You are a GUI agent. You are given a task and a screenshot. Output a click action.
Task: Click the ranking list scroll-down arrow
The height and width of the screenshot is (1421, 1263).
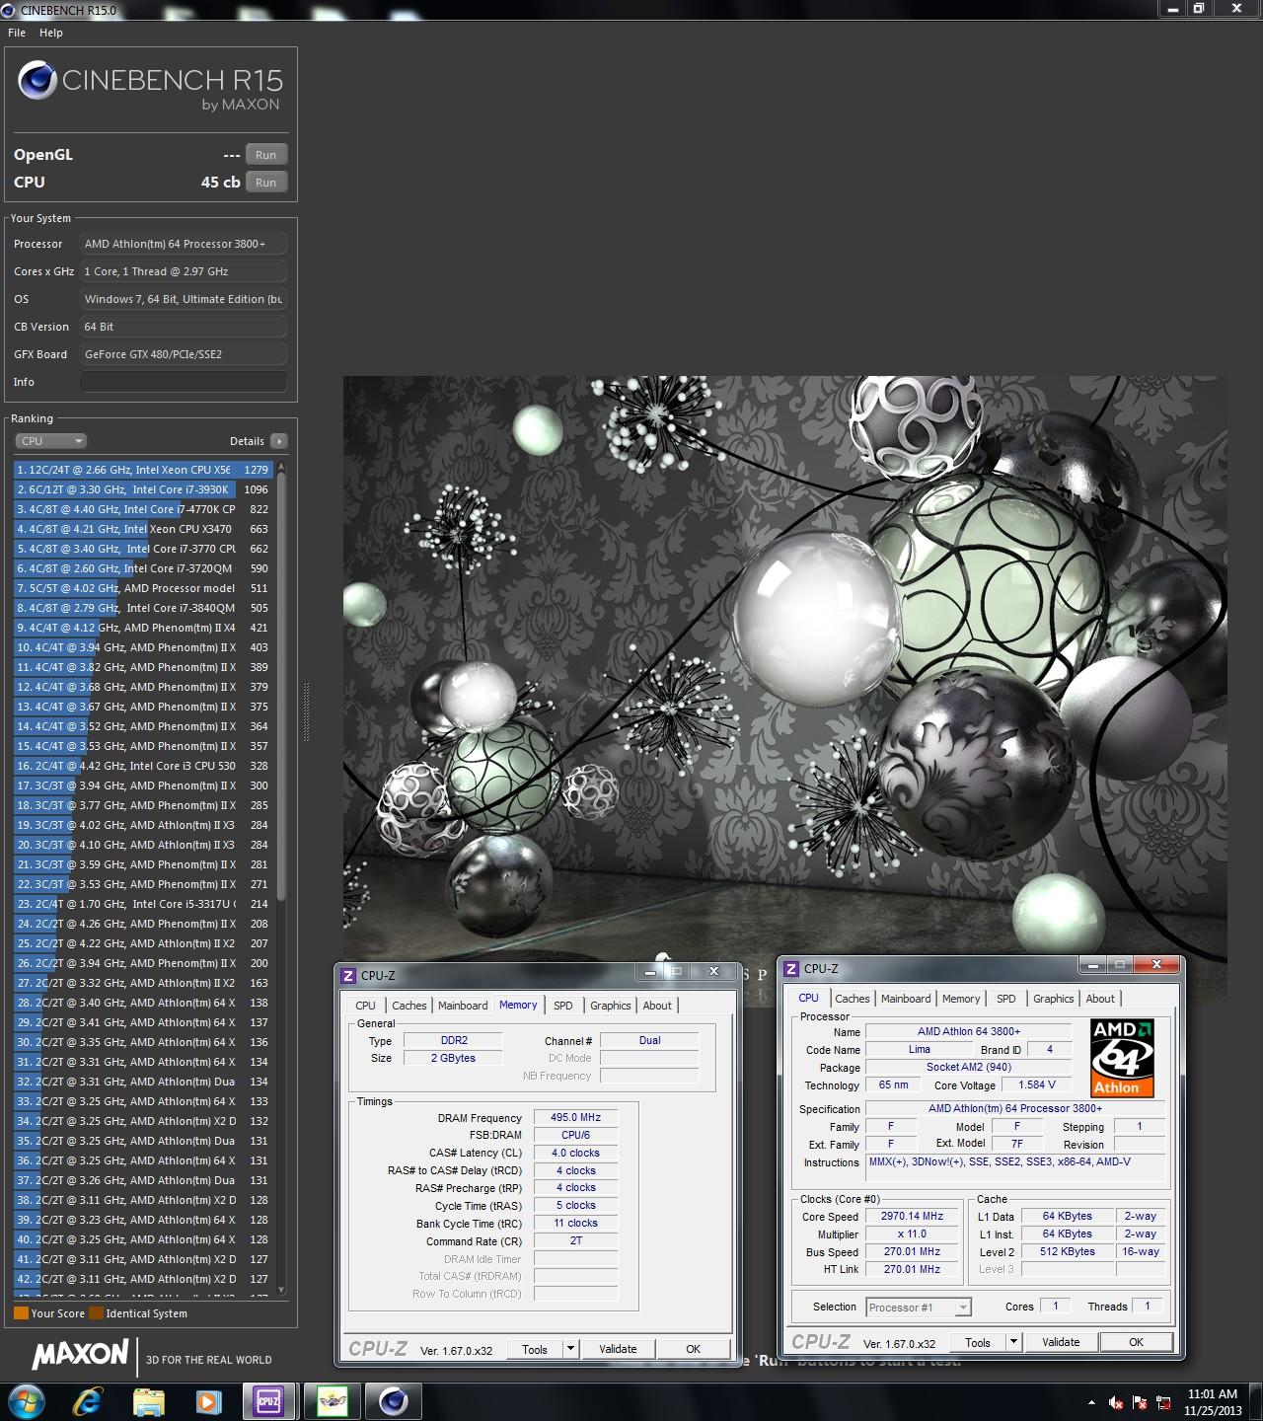(x=281, y=1290)
